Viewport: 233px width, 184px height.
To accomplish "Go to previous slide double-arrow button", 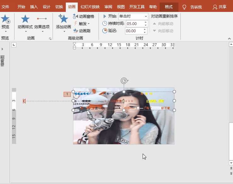I will pyautogui.click(x=231, y=168).
